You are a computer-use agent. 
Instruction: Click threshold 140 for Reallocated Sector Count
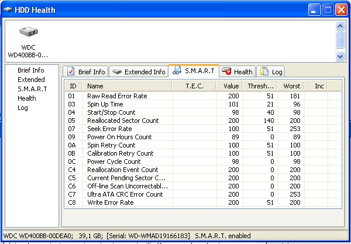pos(269,121)
